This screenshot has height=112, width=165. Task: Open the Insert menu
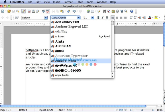coord(57,2)
